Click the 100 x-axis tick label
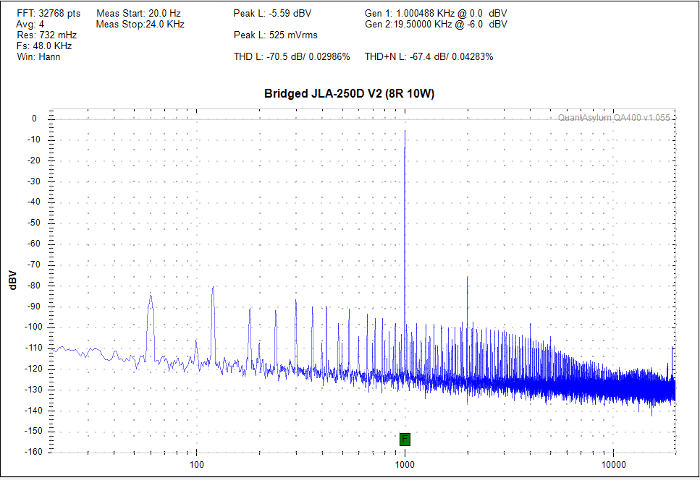This screenshot has width=700, height=480. 196,464
